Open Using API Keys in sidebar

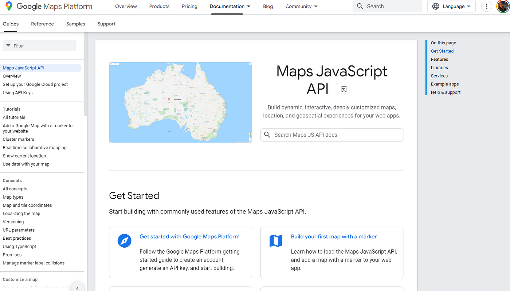(x=17, y=93)
